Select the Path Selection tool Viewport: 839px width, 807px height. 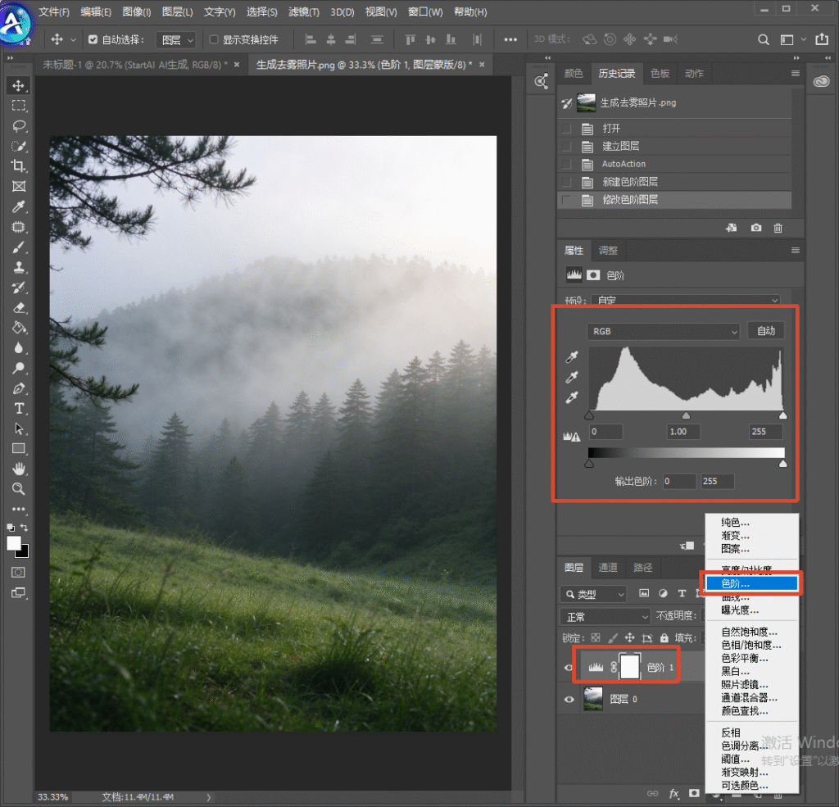19,428
